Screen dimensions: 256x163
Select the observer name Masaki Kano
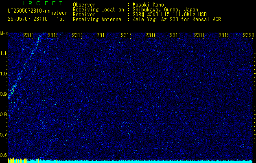tap(148, 5)
